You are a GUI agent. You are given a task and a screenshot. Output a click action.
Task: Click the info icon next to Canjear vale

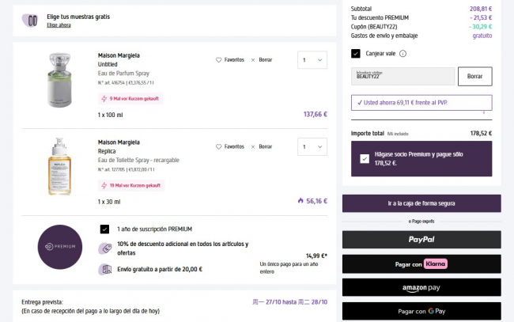(x=403, y=54)
